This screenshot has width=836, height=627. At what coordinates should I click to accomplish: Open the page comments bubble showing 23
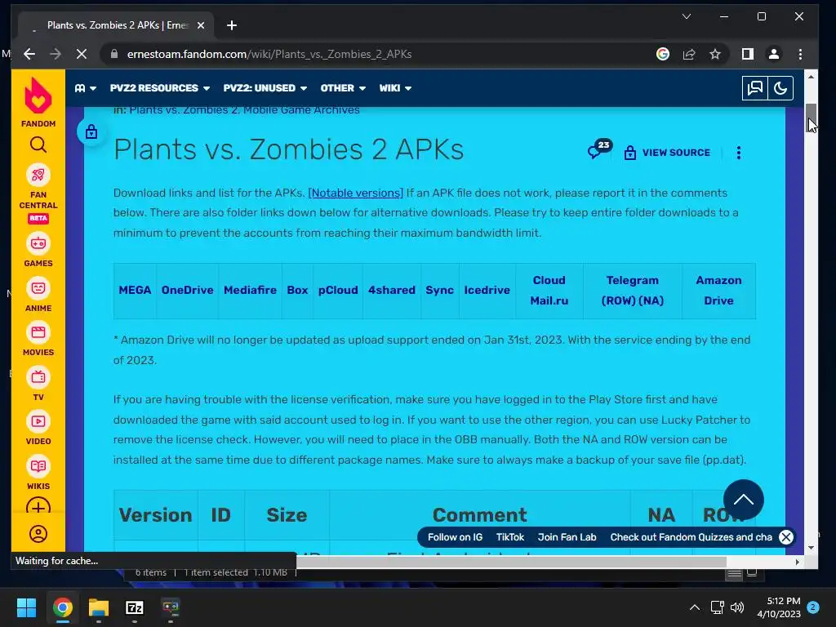(x=599, y=150)
